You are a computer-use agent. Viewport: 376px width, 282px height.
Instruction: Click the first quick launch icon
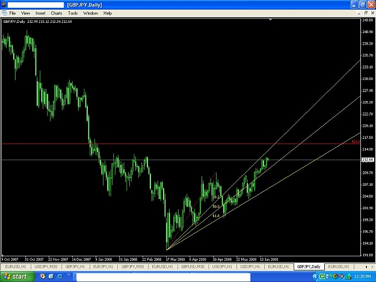pos(43,277)
